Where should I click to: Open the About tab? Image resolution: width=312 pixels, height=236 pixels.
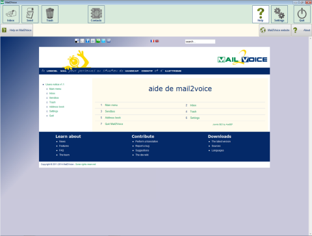coord(302,30)
